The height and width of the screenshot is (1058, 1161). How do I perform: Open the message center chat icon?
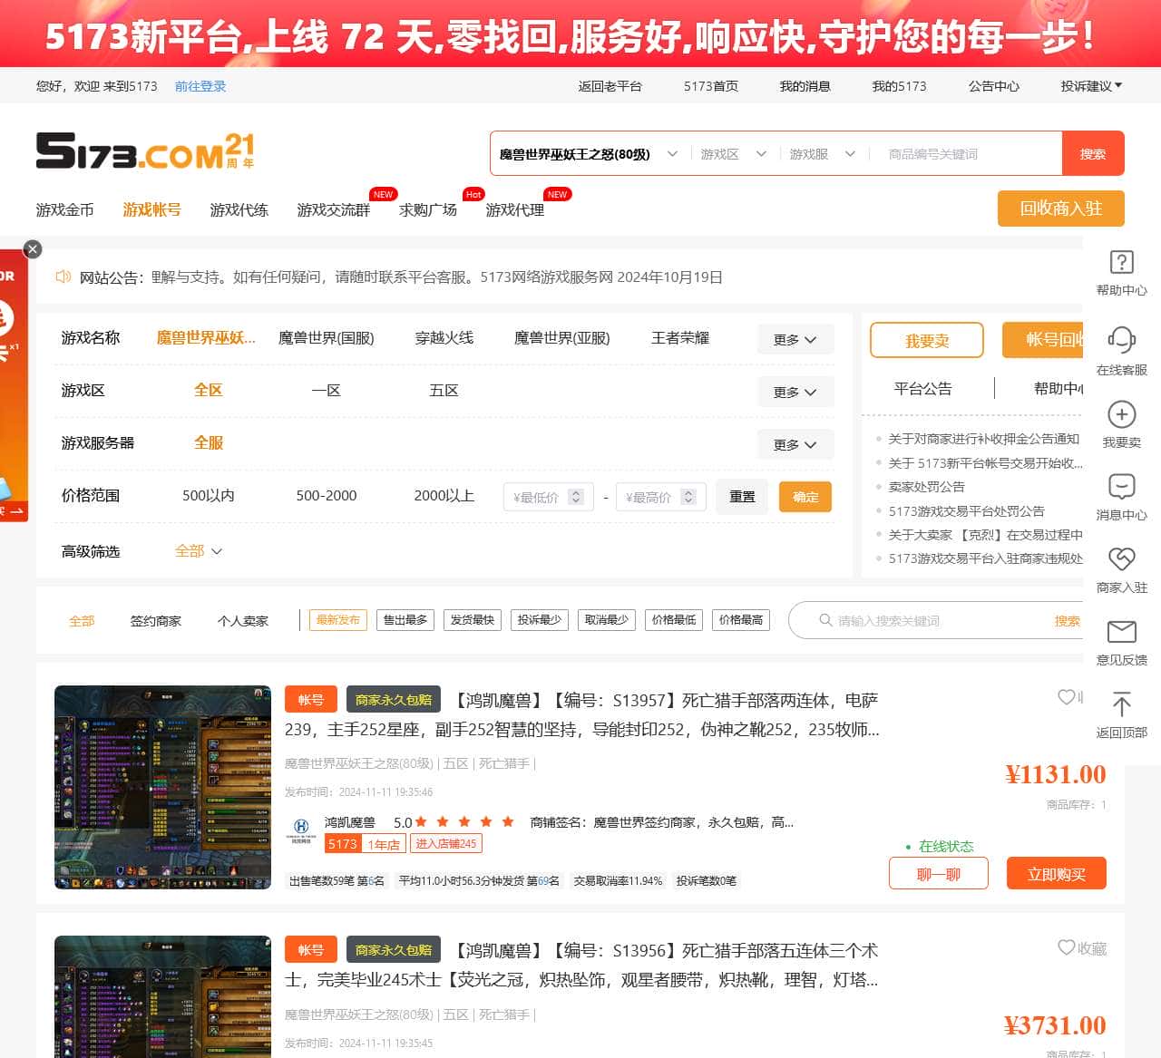[1122, 487]
